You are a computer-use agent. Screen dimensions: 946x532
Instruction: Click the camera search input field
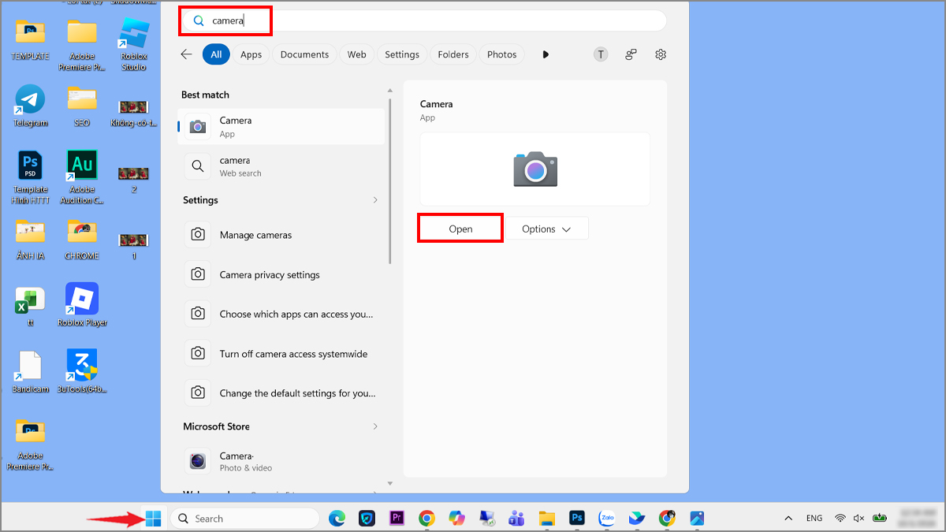pyautogui.click(x=424, y=21)
